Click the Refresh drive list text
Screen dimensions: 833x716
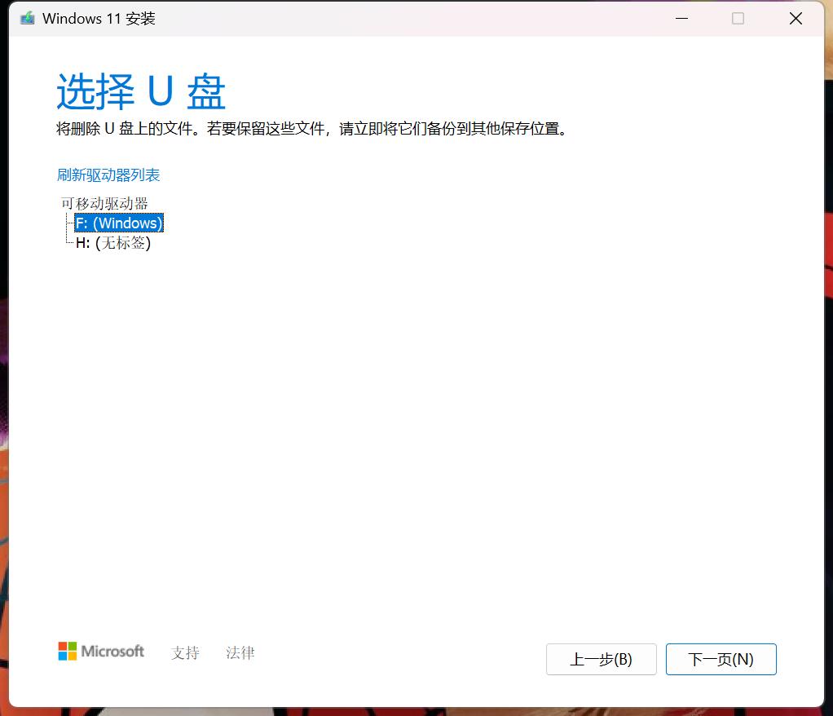(x=107, y=175)
